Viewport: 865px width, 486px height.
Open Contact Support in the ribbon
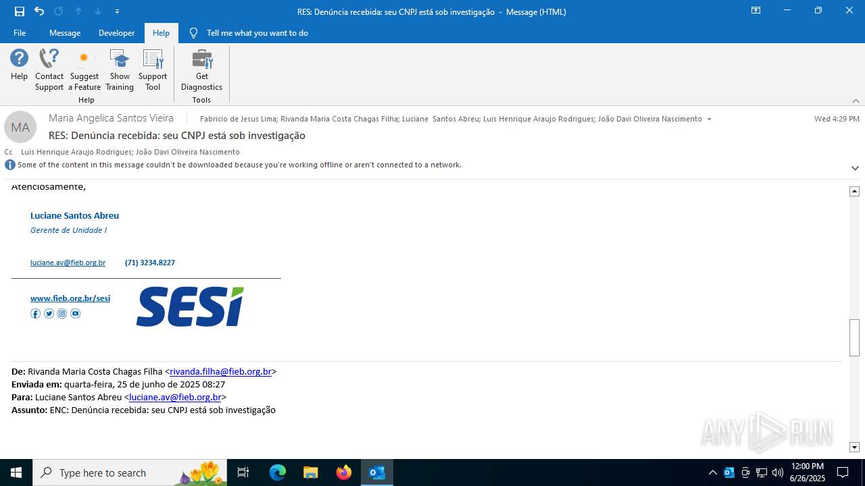(49, 70)
